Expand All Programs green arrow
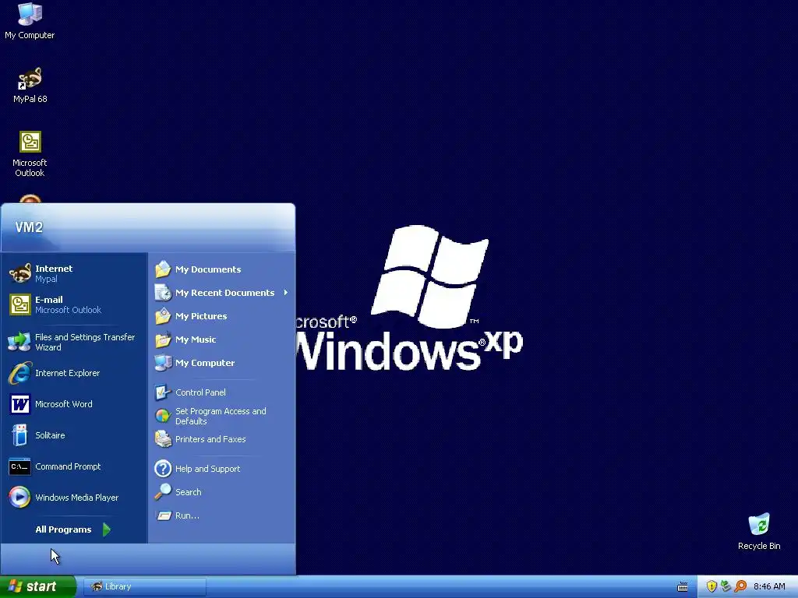Image resolution: width=798 pixels, height=598 pixels. pyautogui.click(x=106, y=529)
